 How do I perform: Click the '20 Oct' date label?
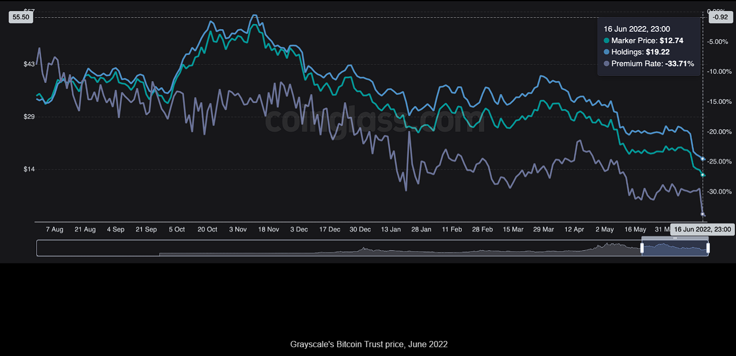[x=208, y=229]
